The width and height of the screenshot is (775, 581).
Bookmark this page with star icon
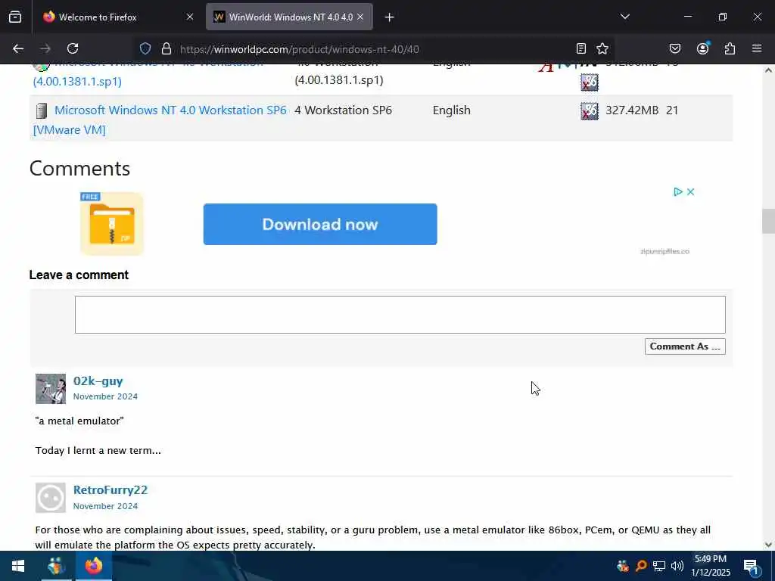coord(602,48)
